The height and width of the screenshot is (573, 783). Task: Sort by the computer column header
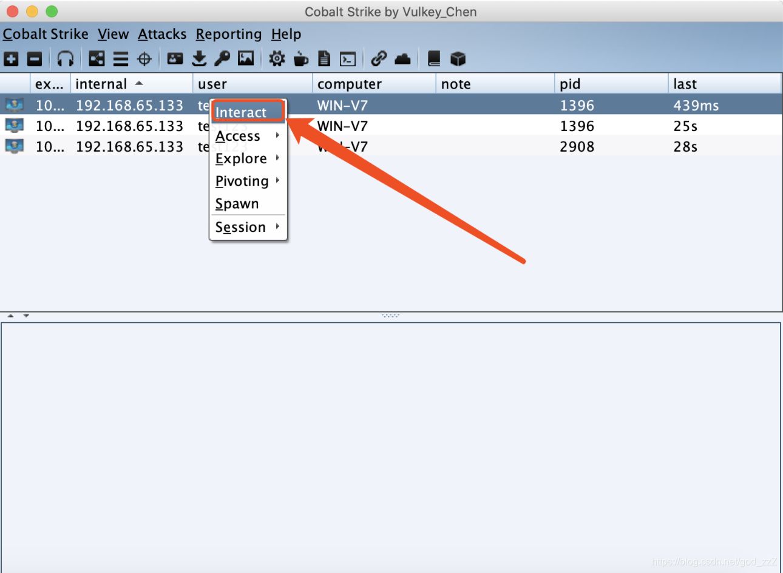[x=374, y=84]
